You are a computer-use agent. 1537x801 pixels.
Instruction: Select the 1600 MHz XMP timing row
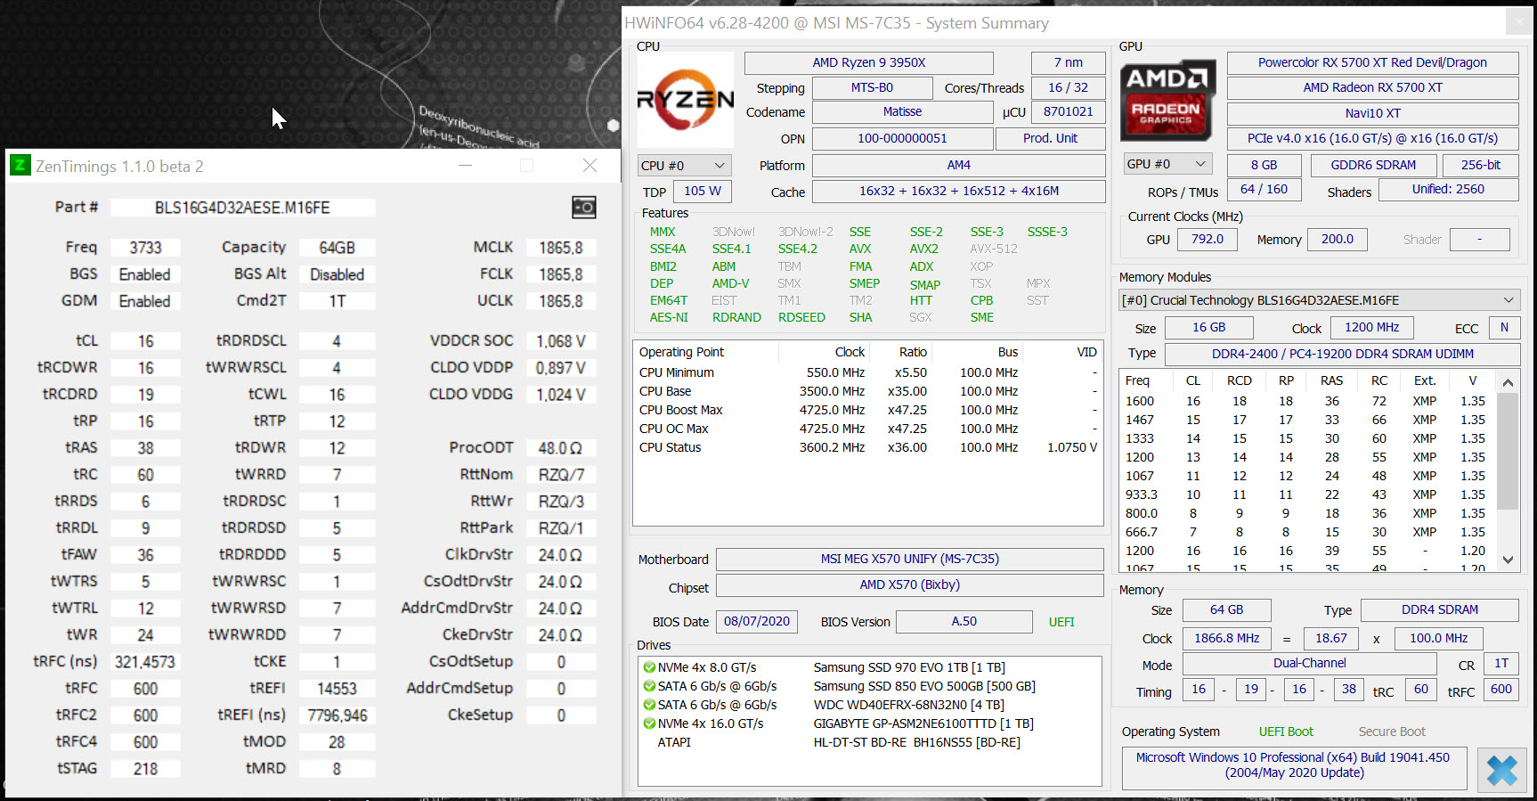(x=1308, y=401)
